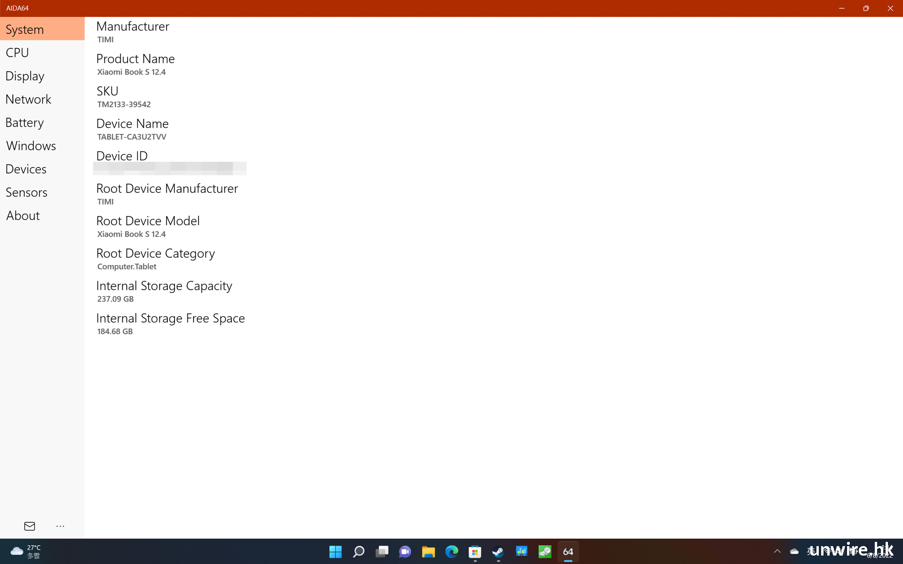Open File Explorer from the taskbar

[428, 551]
